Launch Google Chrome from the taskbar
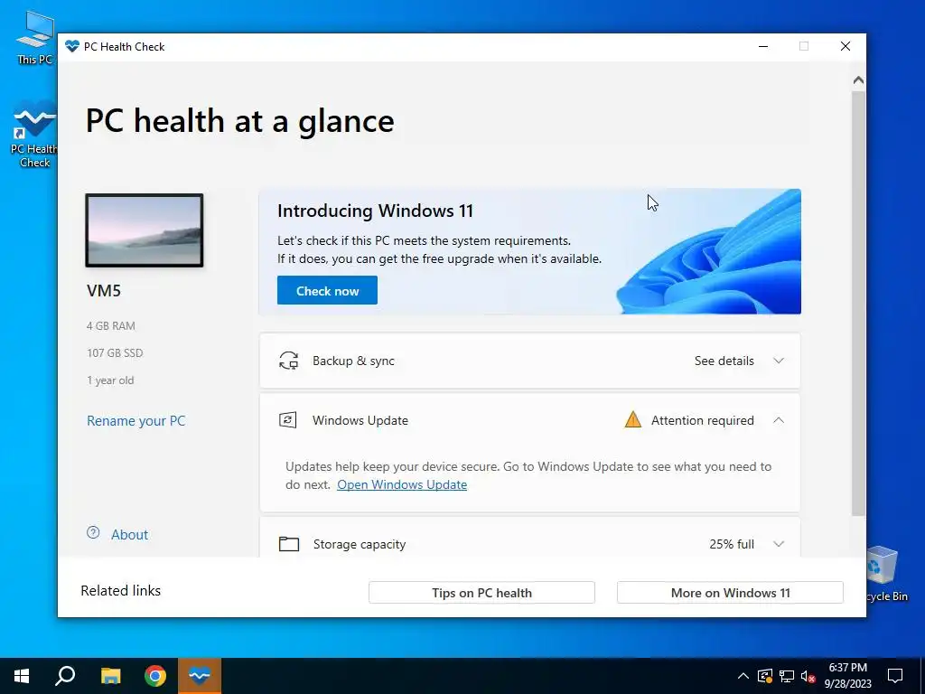 (x=155, y=676)
